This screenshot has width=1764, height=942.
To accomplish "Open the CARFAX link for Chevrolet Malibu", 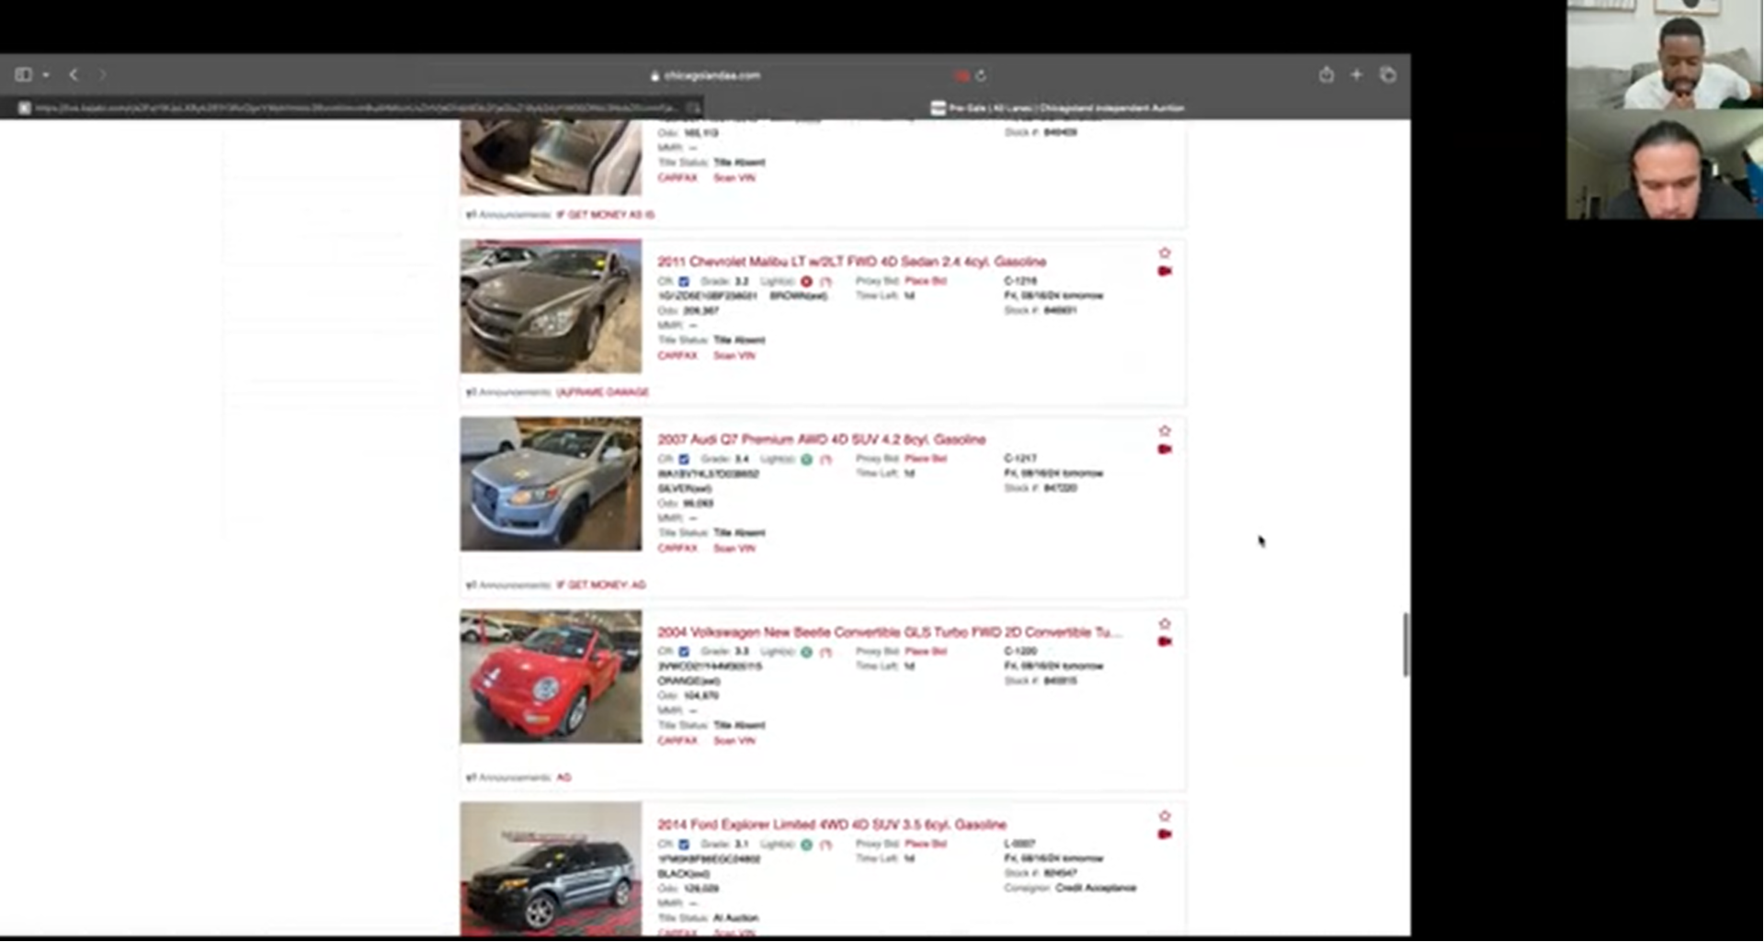I will point(677,356).
